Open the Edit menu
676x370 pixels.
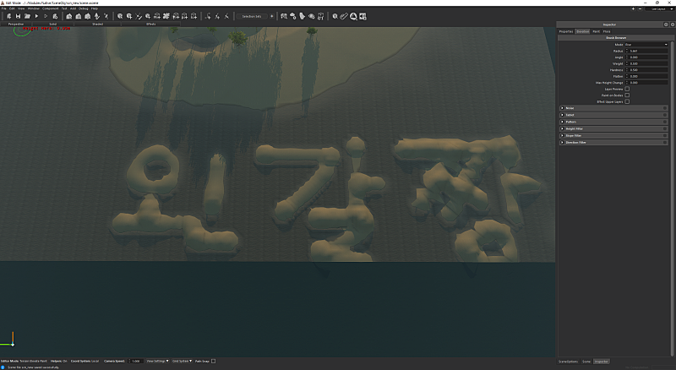[x=12, y=8]
